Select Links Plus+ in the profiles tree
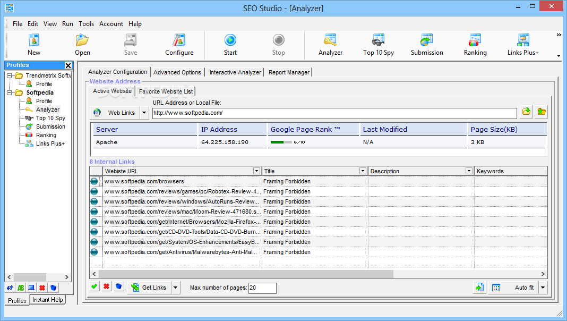This screenshot has height=321, width=567. pyautogui.click(x=50, y=143)
